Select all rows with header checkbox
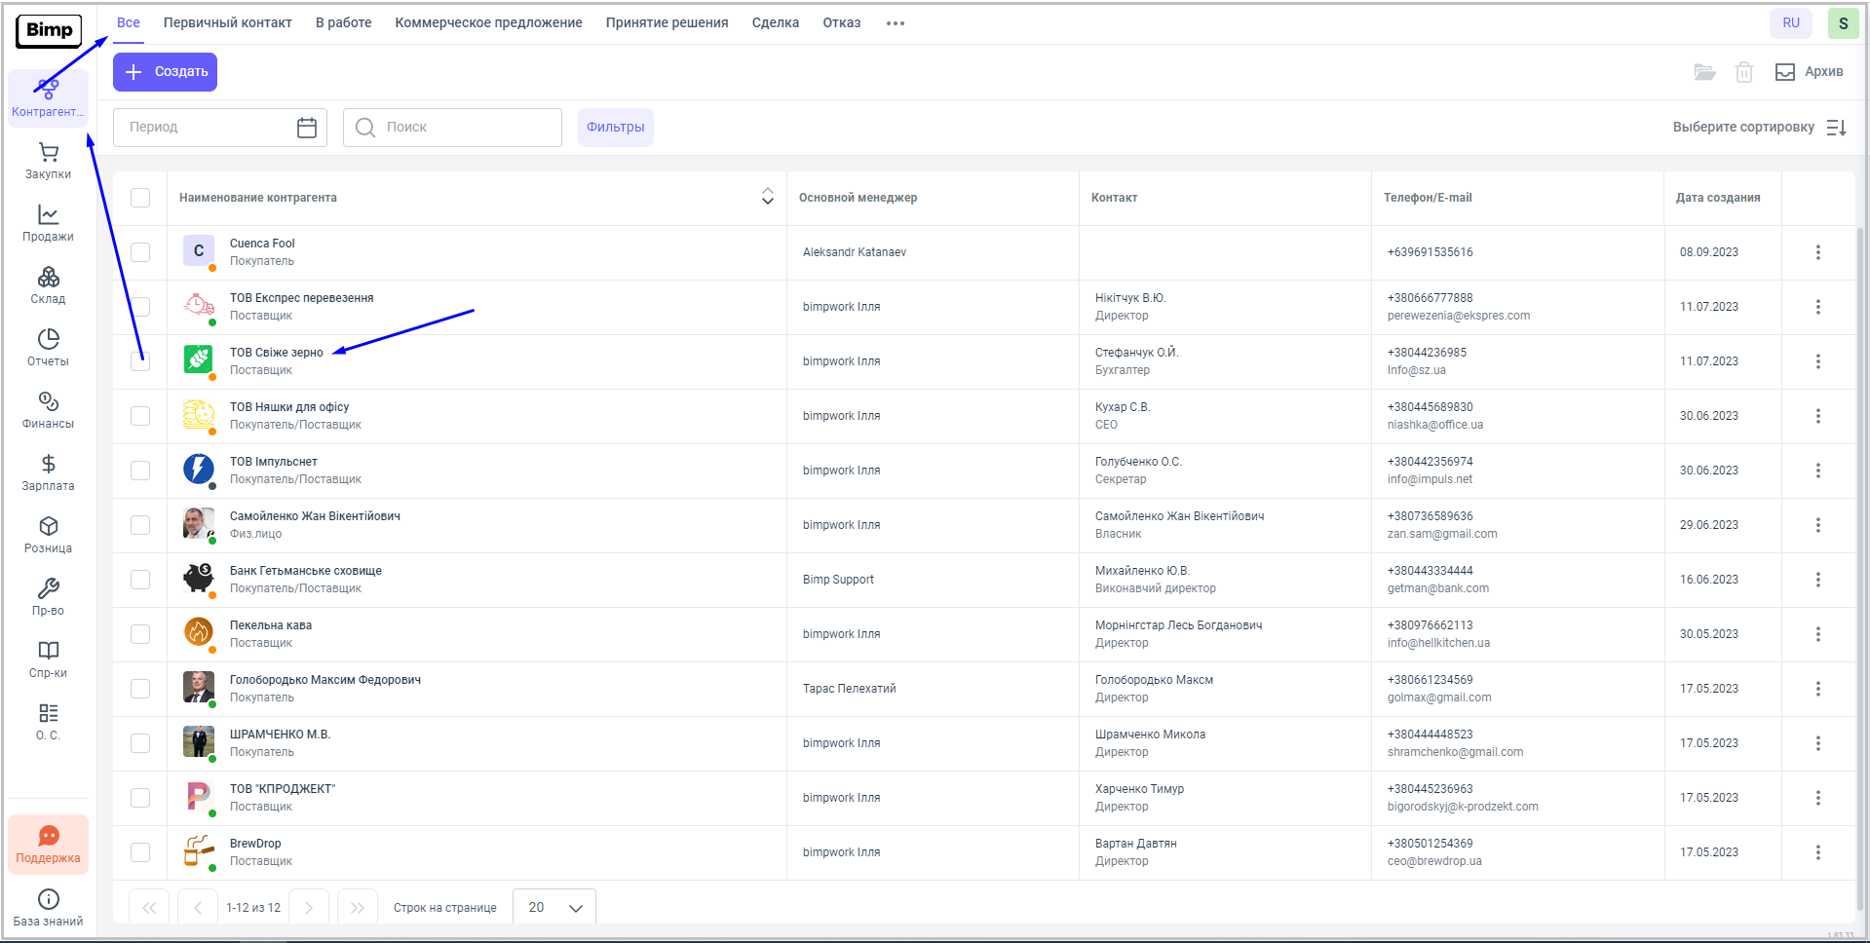Image resolution: width=1870 pixels, height=943 pixels. point(140,198)
